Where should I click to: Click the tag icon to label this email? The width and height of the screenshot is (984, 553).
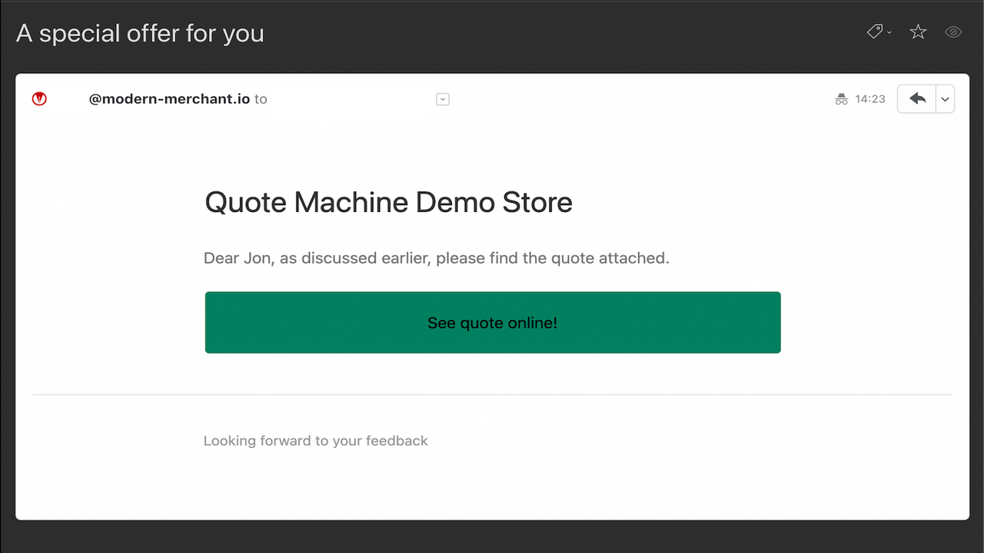pos(875,31)
